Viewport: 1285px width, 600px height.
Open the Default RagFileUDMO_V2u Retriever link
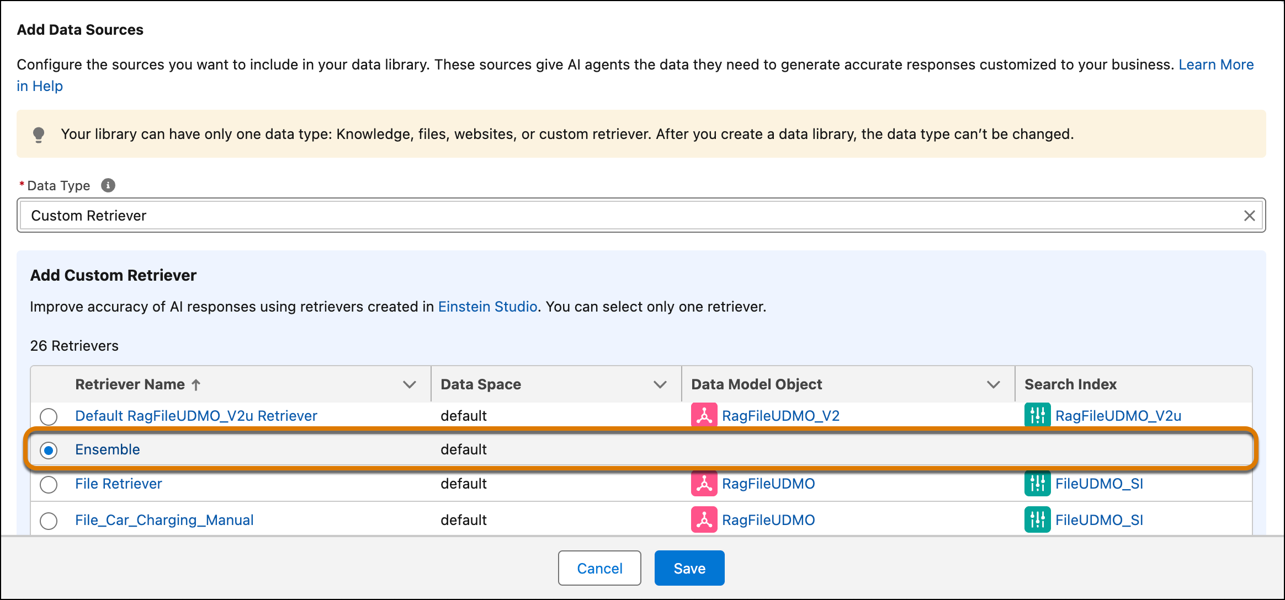click(196, 416)
